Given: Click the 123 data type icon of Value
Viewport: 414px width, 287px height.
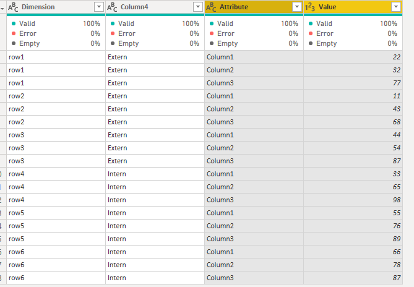Looking at the screenshot, I should click(310, 7).
